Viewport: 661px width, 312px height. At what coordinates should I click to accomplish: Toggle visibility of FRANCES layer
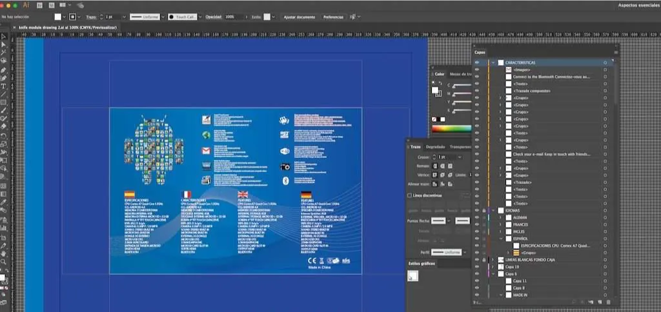point(477,224)
